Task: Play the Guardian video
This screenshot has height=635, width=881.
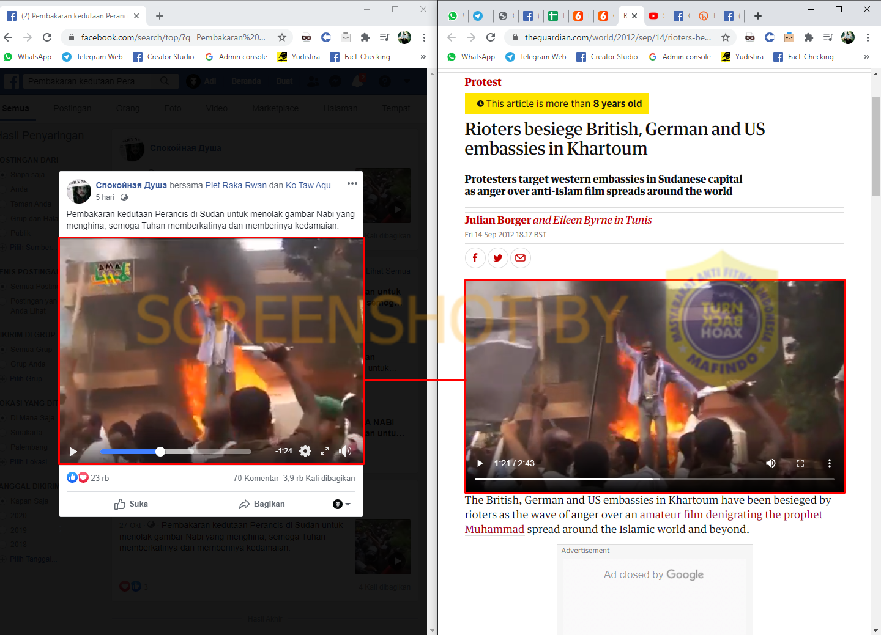Action: pyautogui.click(x=480, y=463)
